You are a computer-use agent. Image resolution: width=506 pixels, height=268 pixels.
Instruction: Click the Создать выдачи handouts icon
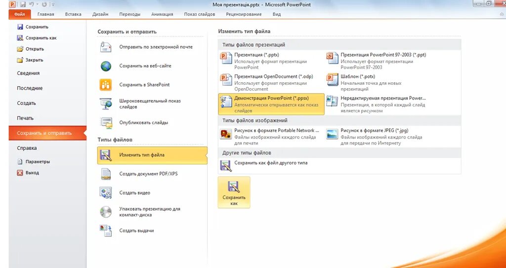[106, 231]
